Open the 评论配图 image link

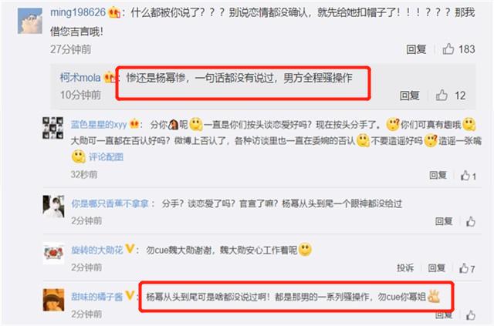(x=106, y=156)
